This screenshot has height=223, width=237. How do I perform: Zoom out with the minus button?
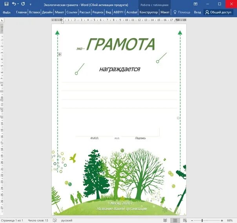pyautogui.click(x=192, y=221)
